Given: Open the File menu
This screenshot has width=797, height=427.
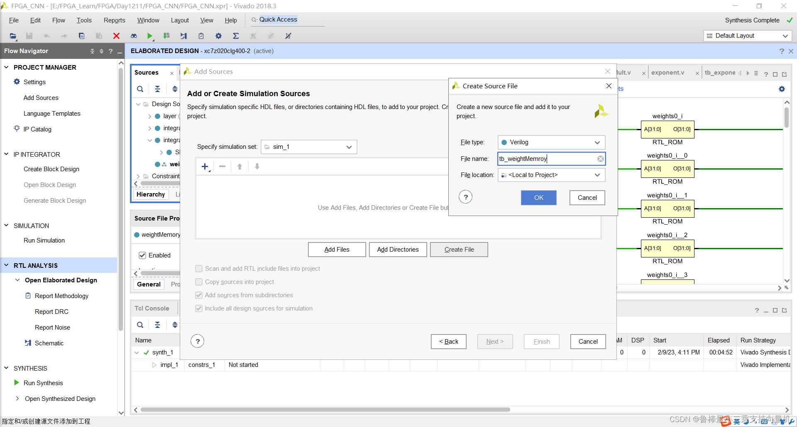Looking at the screenshot, I should (14, 20).
